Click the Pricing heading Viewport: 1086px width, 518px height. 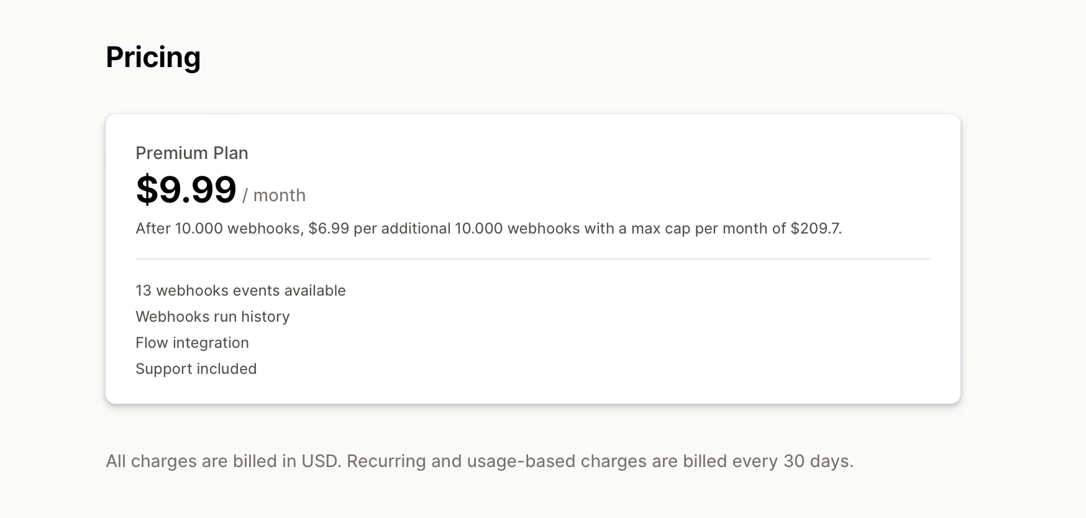[x=153, y=57]
